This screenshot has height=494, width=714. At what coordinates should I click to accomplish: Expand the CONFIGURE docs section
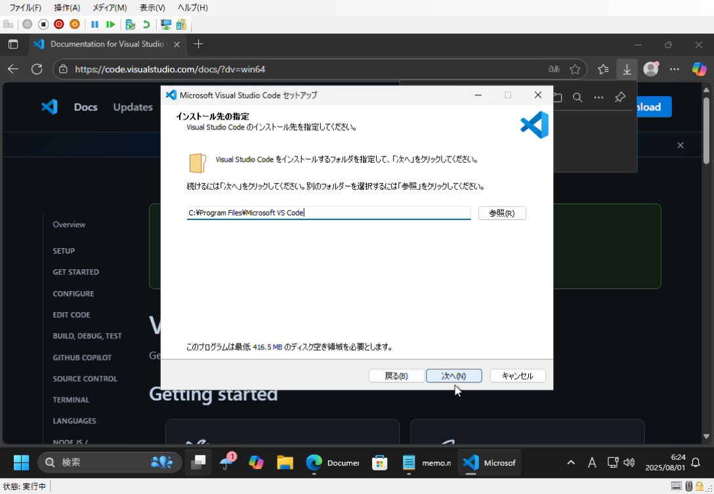[x=73, y=294]
